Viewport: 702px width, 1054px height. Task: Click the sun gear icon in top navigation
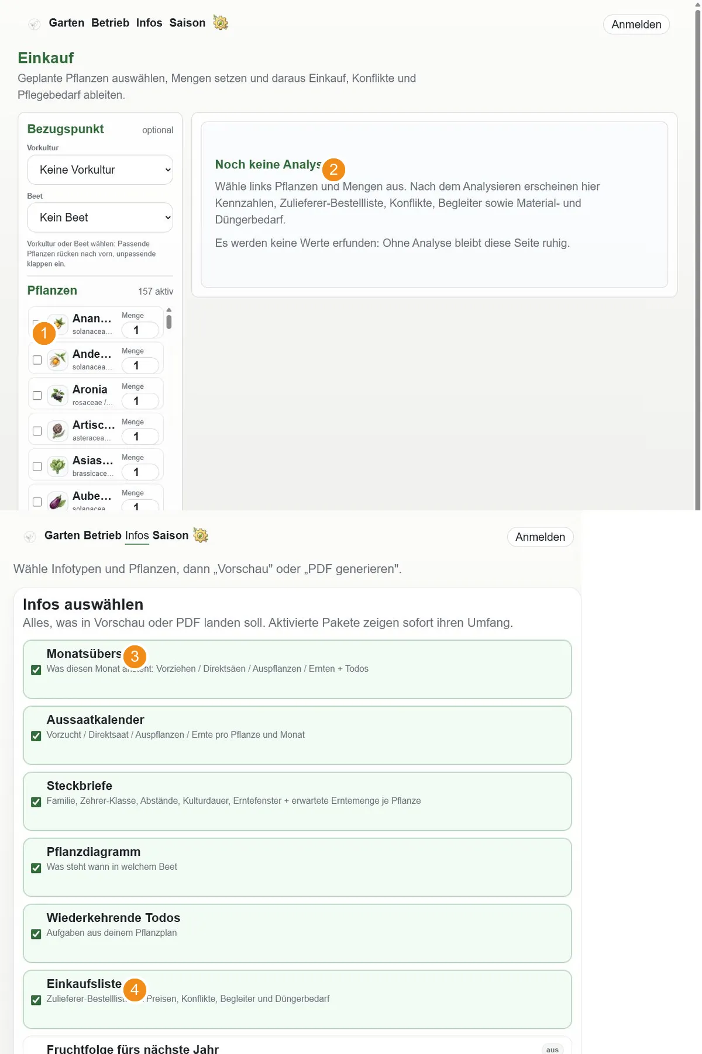point(221,23)
